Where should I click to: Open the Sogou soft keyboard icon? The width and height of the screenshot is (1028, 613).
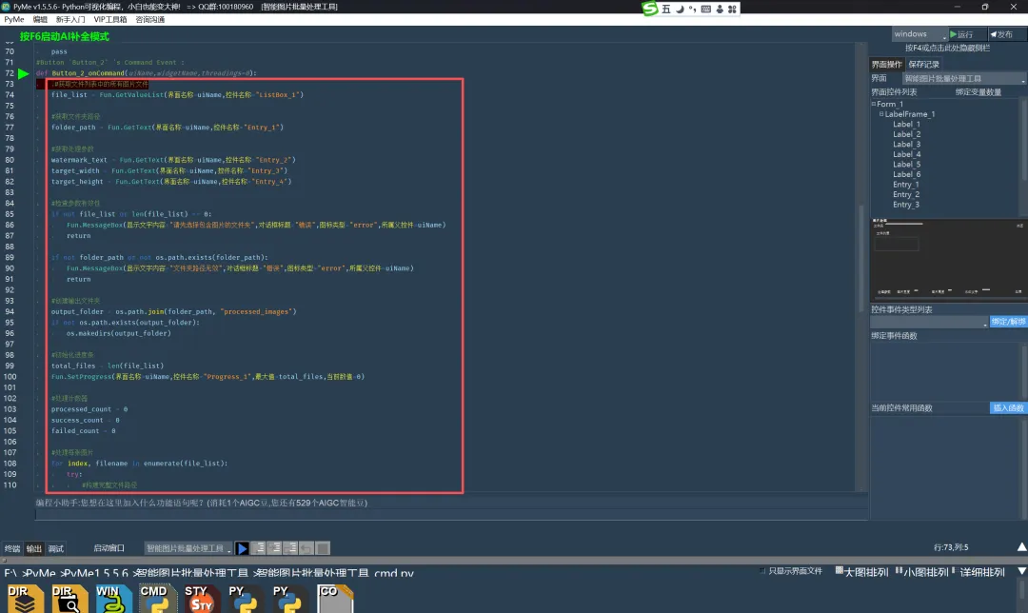(706, 9)
